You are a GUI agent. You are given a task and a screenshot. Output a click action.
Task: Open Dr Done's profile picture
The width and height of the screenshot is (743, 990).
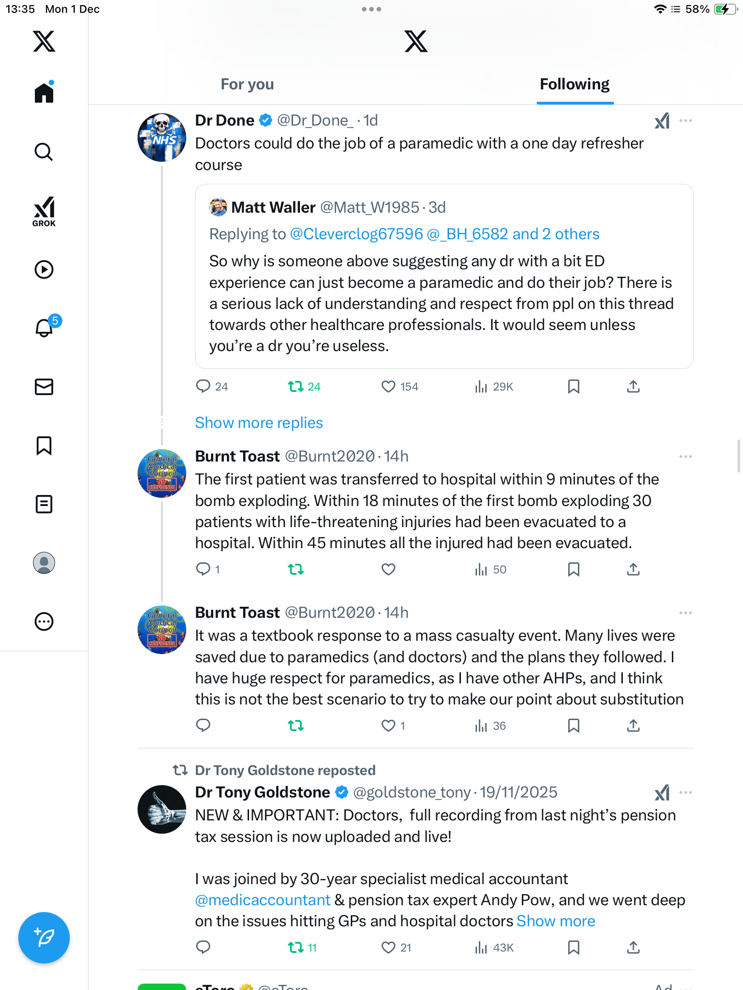(x=162, y=137)
